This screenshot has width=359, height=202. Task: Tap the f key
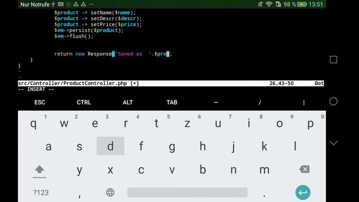coord(141,146)
